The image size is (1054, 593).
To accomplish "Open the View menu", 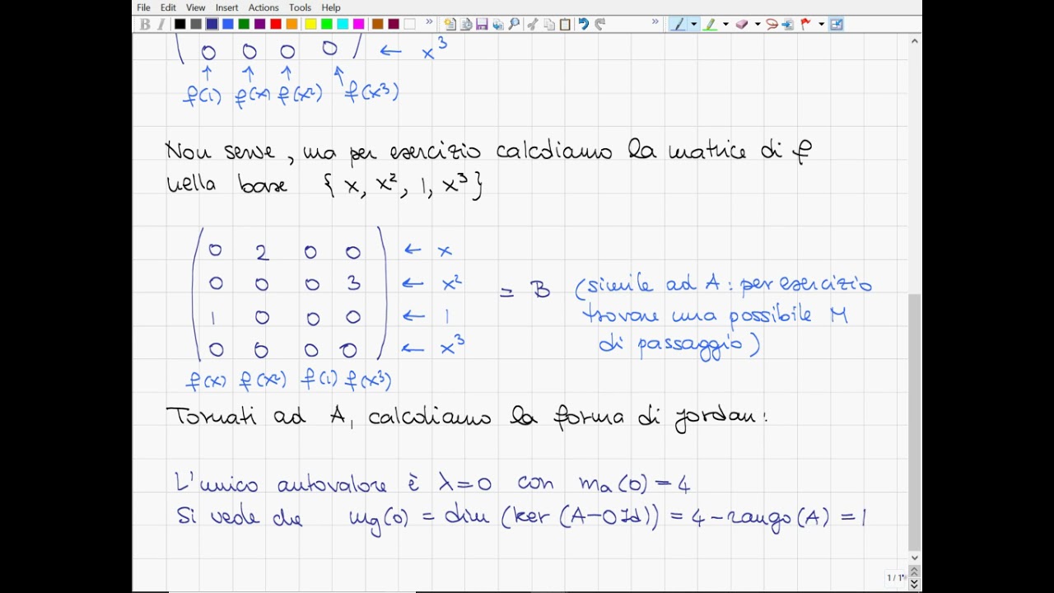I will [x=195, y=7].
